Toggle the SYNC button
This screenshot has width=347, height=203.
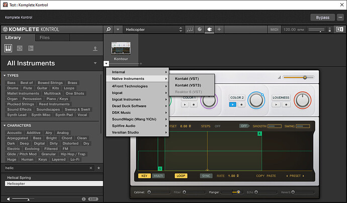coord(206,176)
